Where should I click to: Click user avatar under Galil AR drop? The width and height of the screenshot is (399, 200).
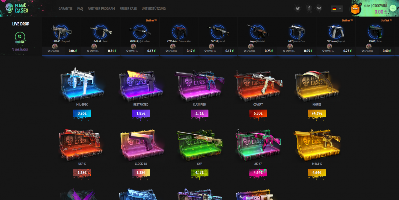tap(94, 46)
